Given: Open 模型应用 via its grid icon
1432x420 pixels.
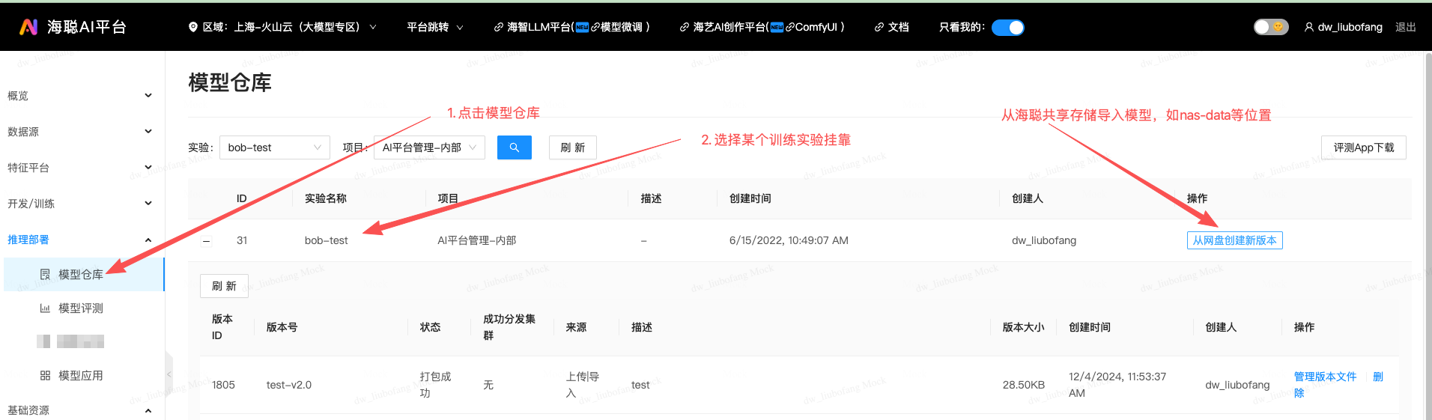Looking at the screenshot, I should 45,376.
